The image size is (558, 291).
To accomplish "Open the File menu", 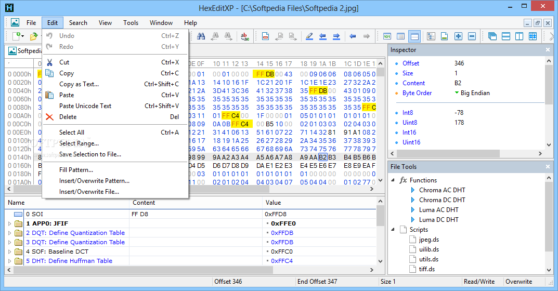I will coord(31,22).
